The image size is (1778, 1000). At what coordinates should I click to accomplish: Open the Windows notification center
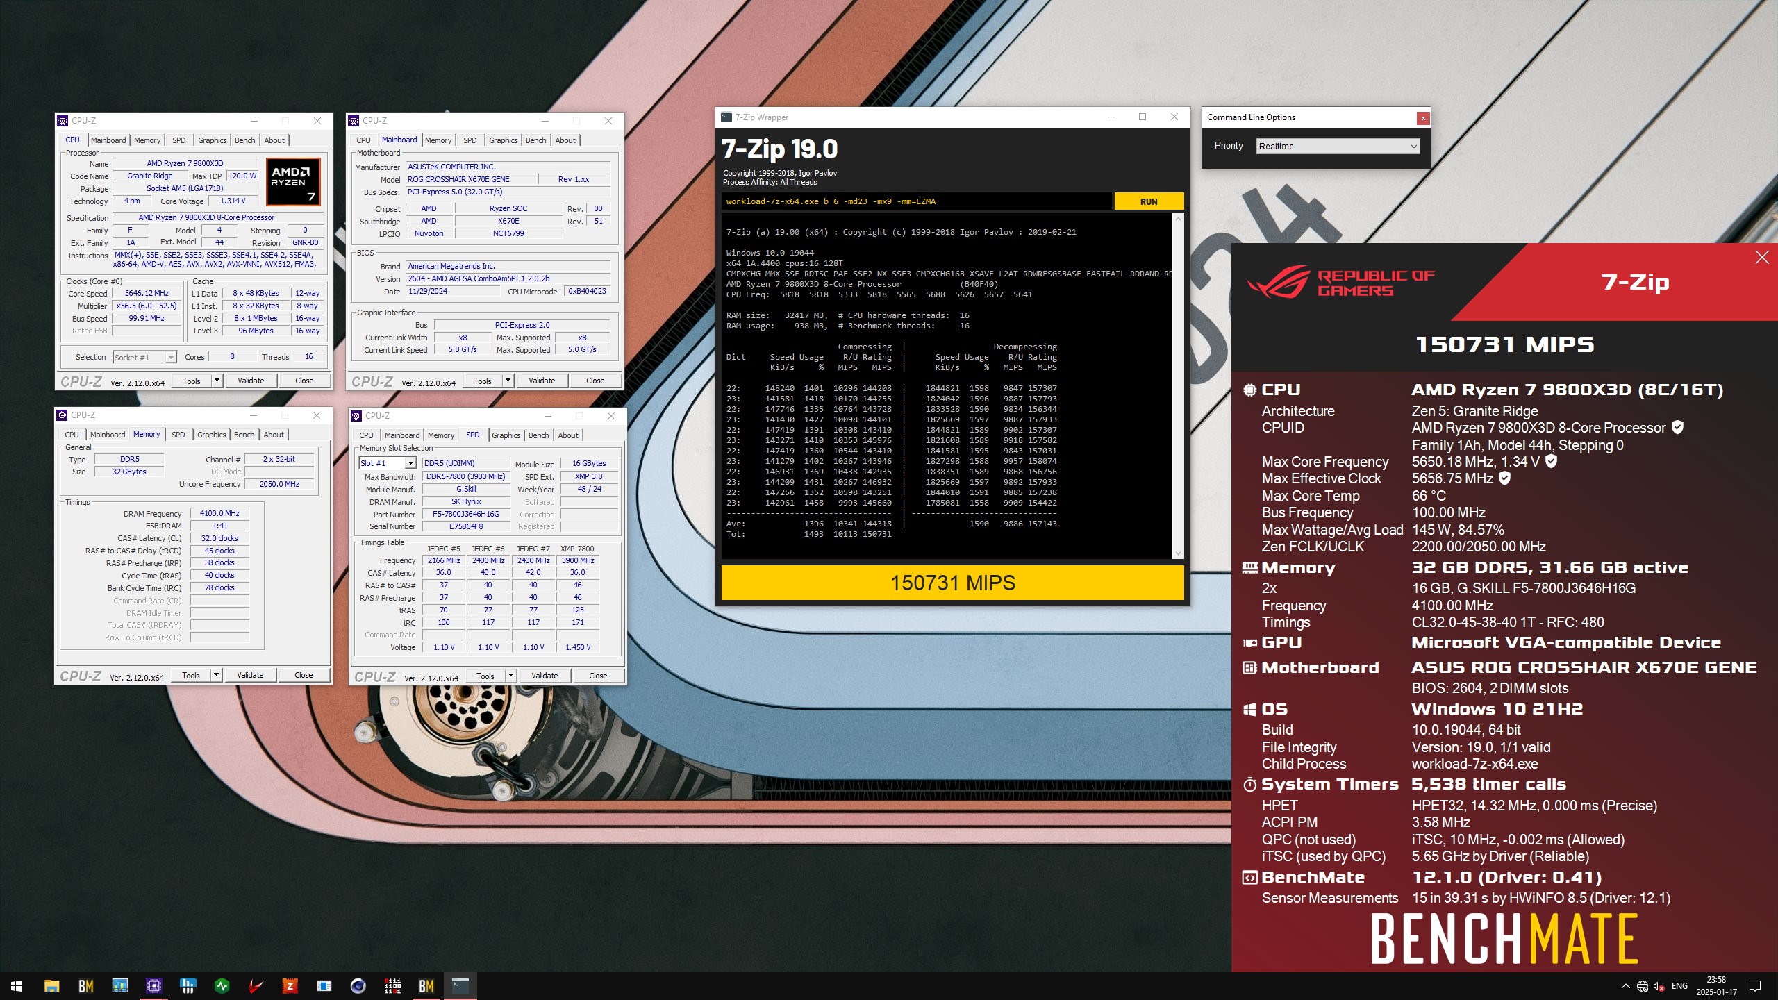click(1755, 986)
